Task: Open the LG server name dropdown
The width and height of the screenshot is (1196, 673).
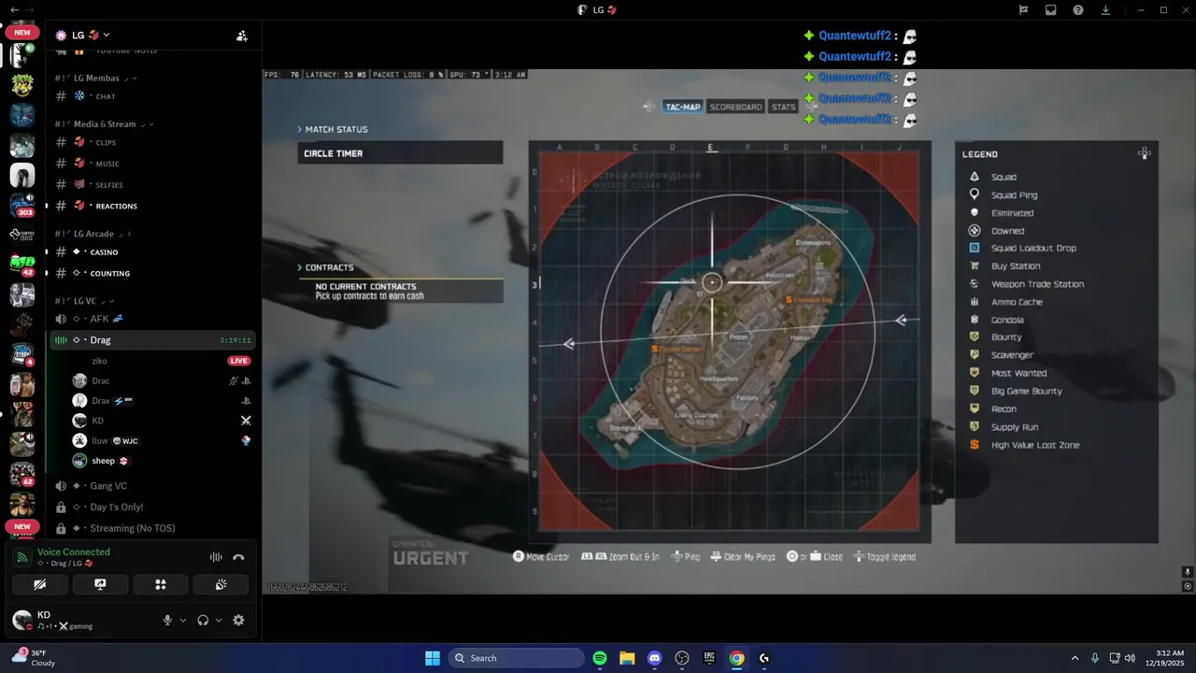Action: [x=82, y=36]
